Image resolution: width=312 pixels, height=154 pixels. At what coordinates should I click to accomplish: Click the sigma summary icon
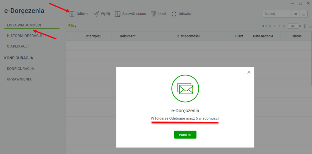click(x=305, y=26)
